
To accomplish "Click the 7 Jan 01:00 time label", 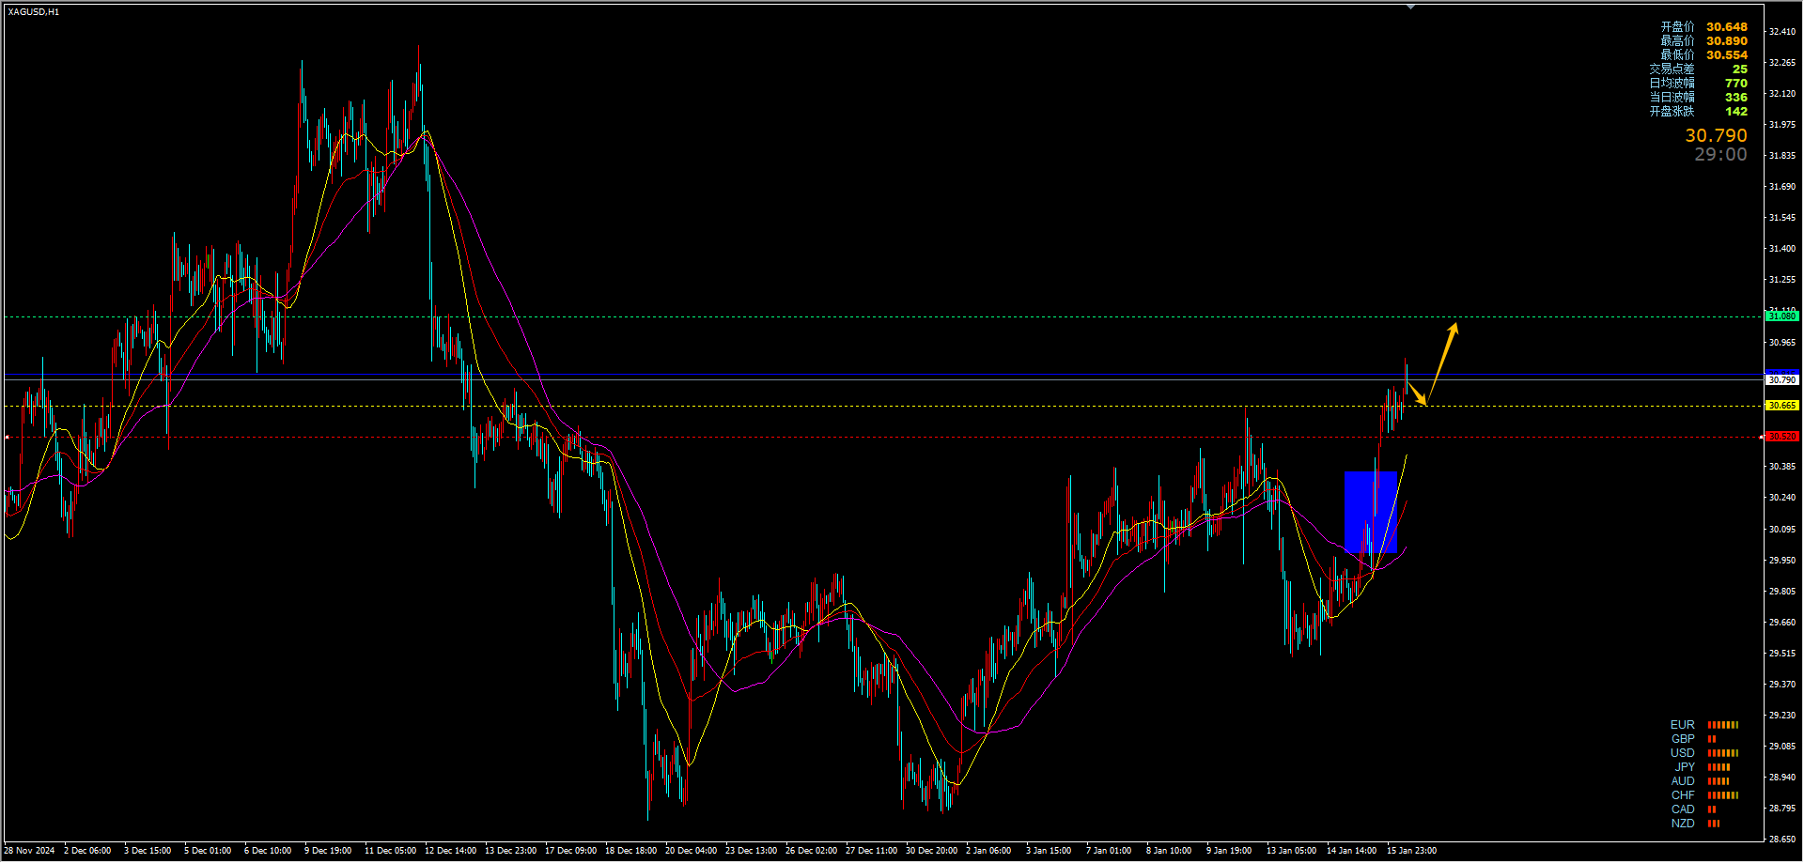I will [1109, 851].
